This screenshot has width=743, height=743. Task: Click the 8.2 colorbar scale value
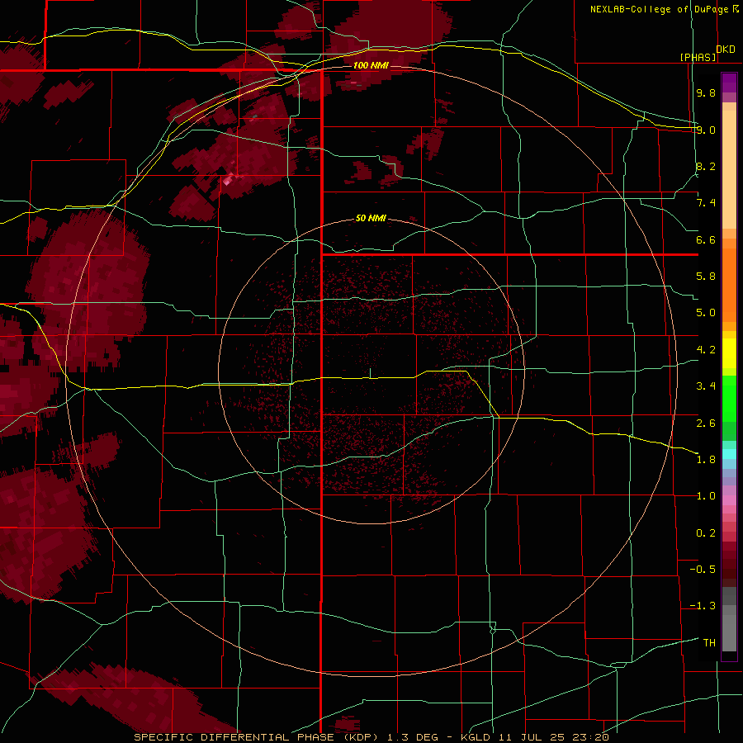pyautogui.click(x=706, y=166)
